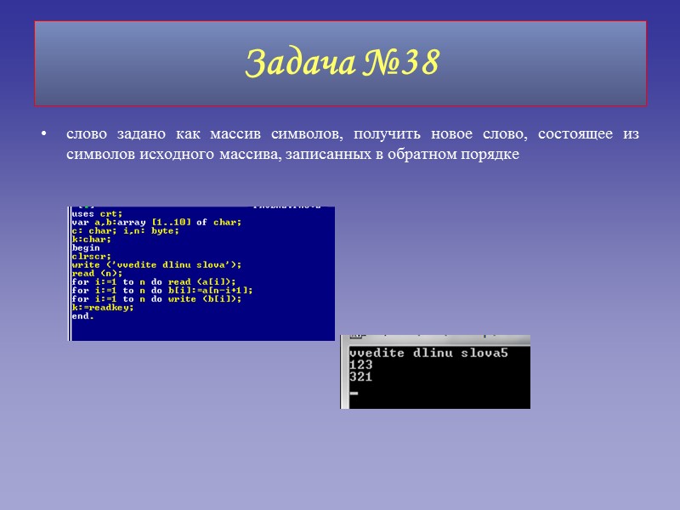Click the Pascal source code screenshot

point(201,273)
